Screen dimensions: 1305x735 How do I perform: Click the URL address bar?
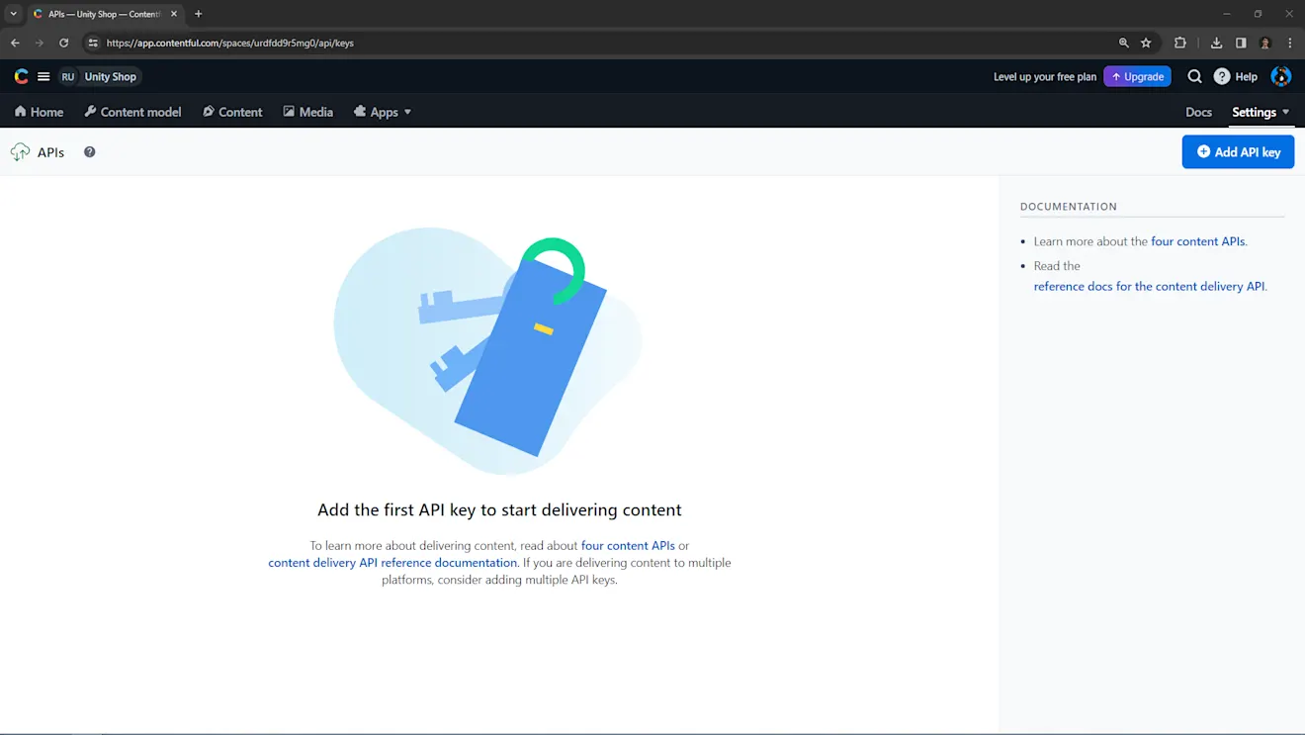[x=603, y=43]
